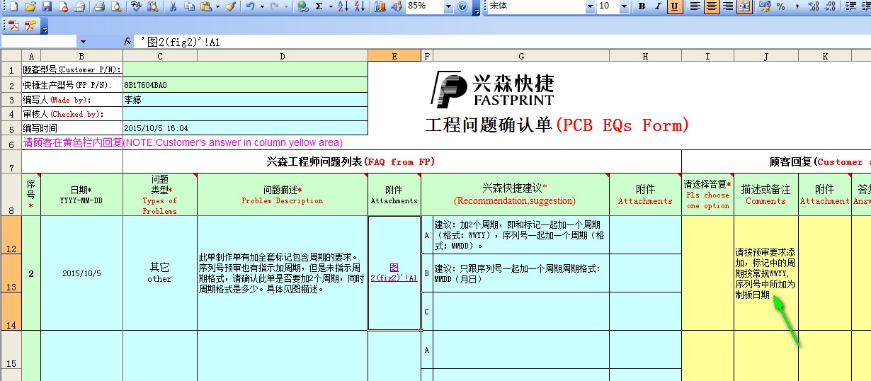871x381 pixels.
Task: Select the PCB EQs Form title
Action: [557, 126]
